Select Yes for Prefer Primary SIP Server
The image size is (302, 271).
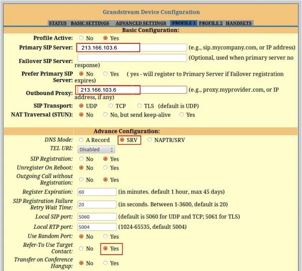pyautogui.click(x=105, y=74)
